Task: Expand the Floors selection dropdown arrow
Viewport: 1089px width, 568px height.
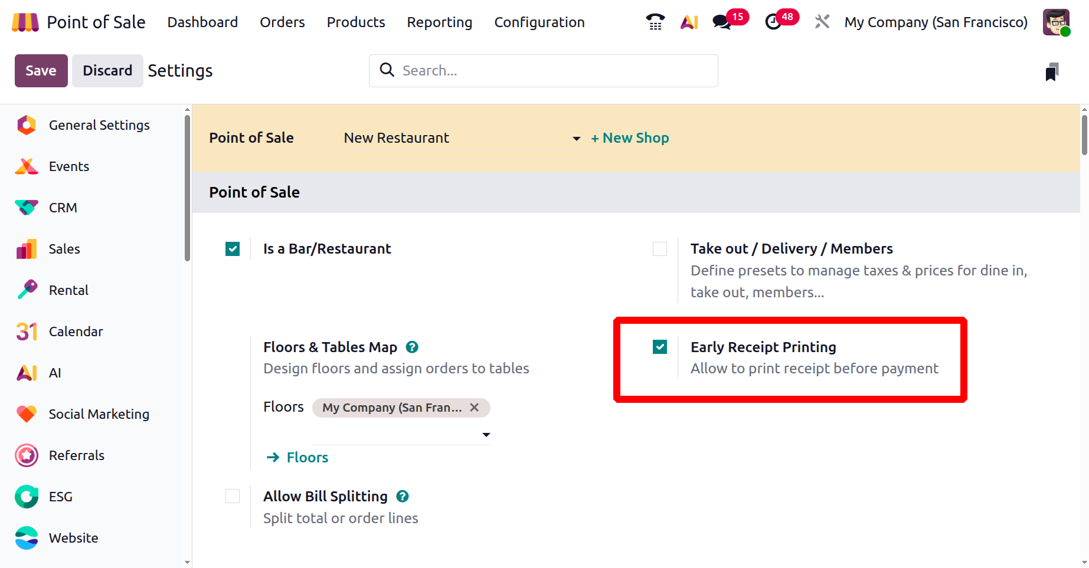Action: coord(486,435)
